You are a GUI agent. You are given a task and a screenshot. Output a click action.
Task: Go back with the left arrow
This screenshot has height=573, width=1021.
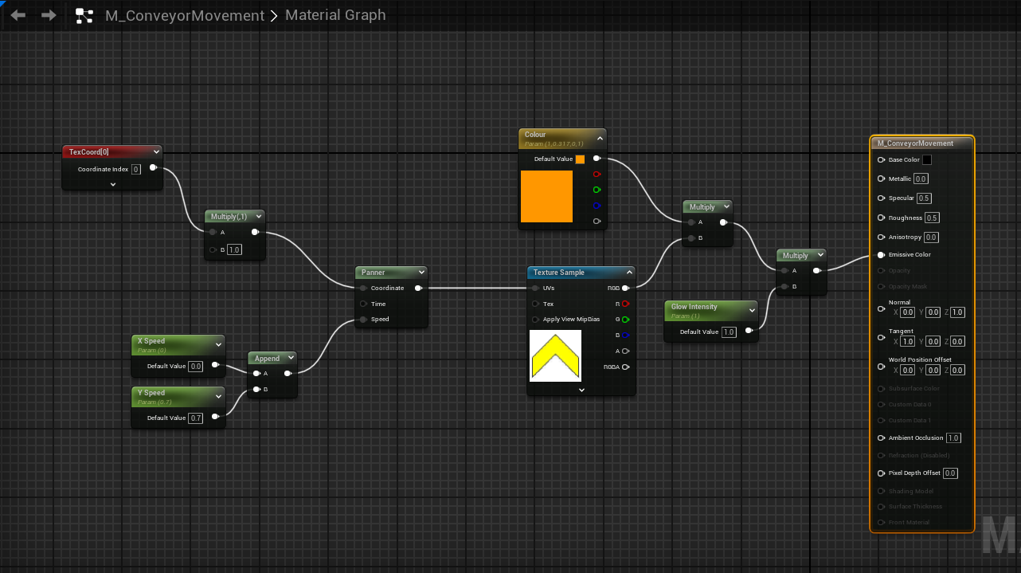click(x=18, y=15)
